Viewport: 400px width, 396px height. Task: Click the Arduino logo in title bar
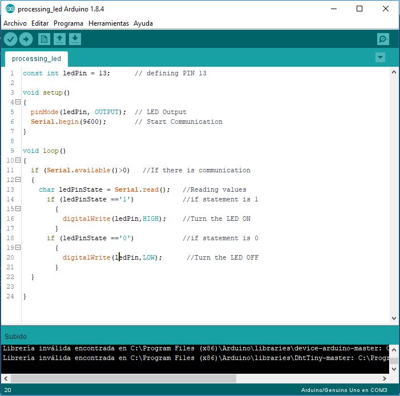[10, 9]
